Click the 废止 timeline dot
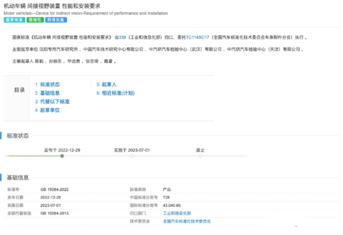Screen dimensions: 343x235 (200, 156)
